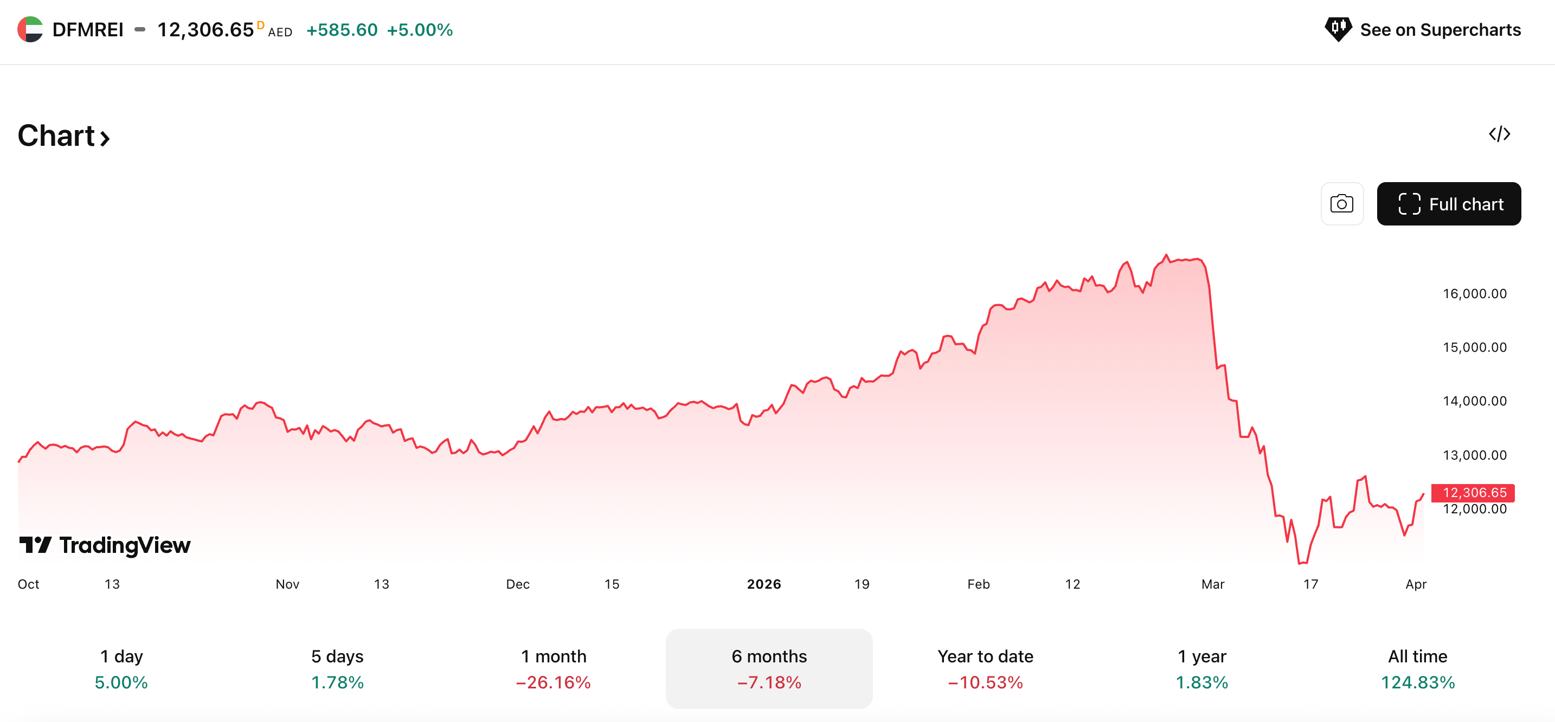Click the red 12,306.65 price label
This screenshot has width=1555, height=722.
(x=1474, y=493)
